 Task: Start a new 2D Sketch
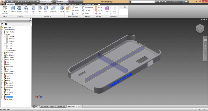pyautogui.click(x=5, y=10)
